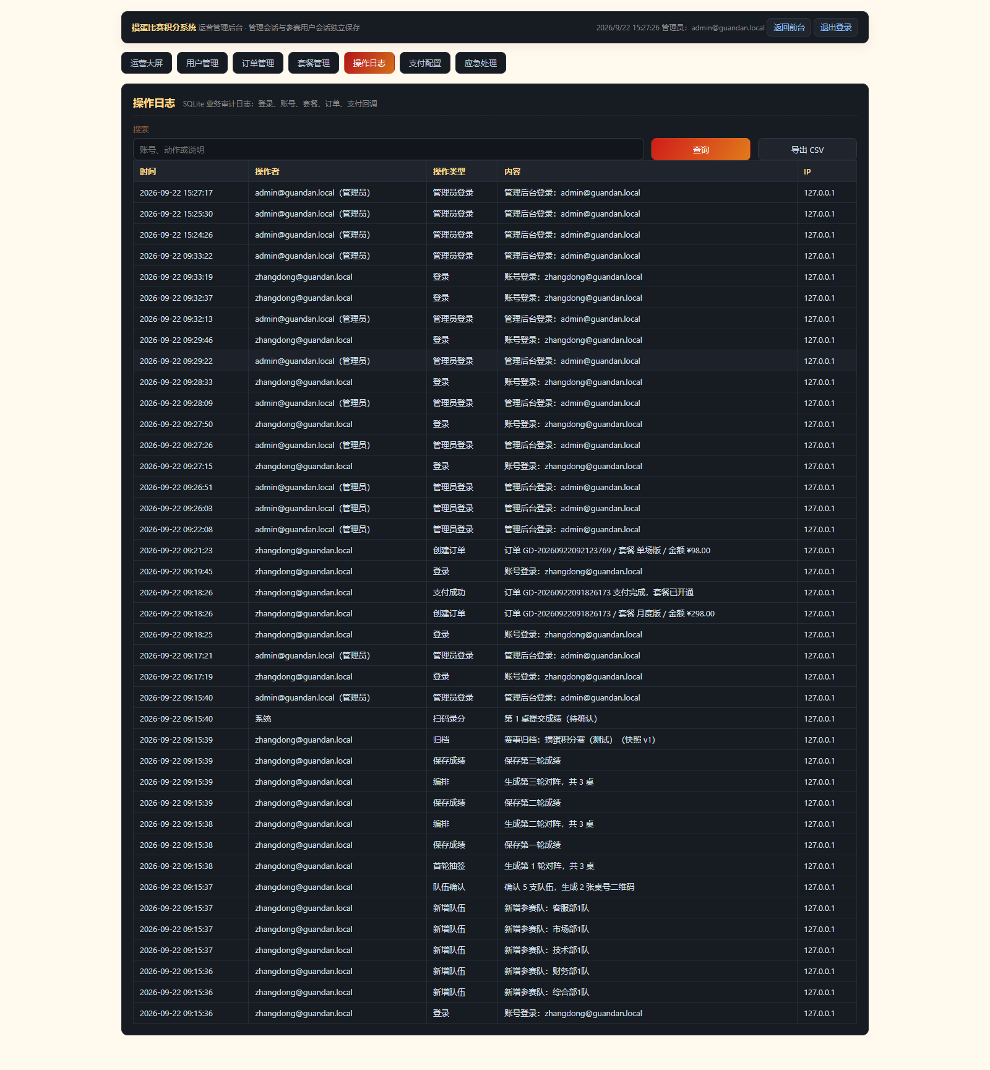Image resolution: width=990 pixels, height=1070 pixels.
Task: Click the 返回前台 button
Action: [789, 27]
